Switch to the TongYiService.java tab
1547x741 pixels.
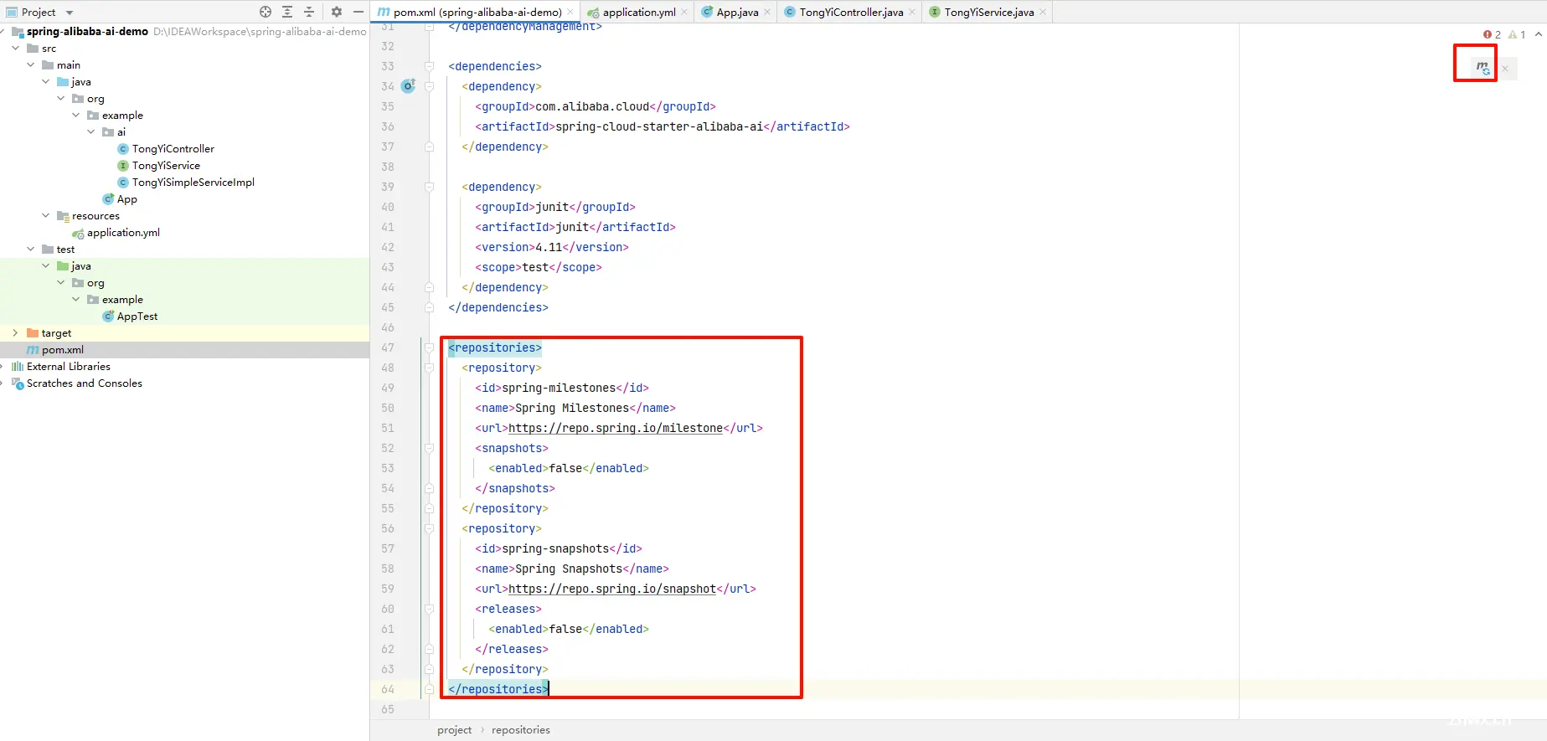[x=989, y=12]
